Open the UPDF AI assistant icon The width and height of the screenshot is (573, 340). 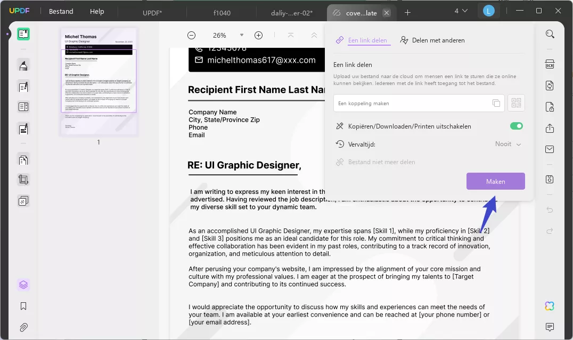pyautogui.click(x=550, y=306)
